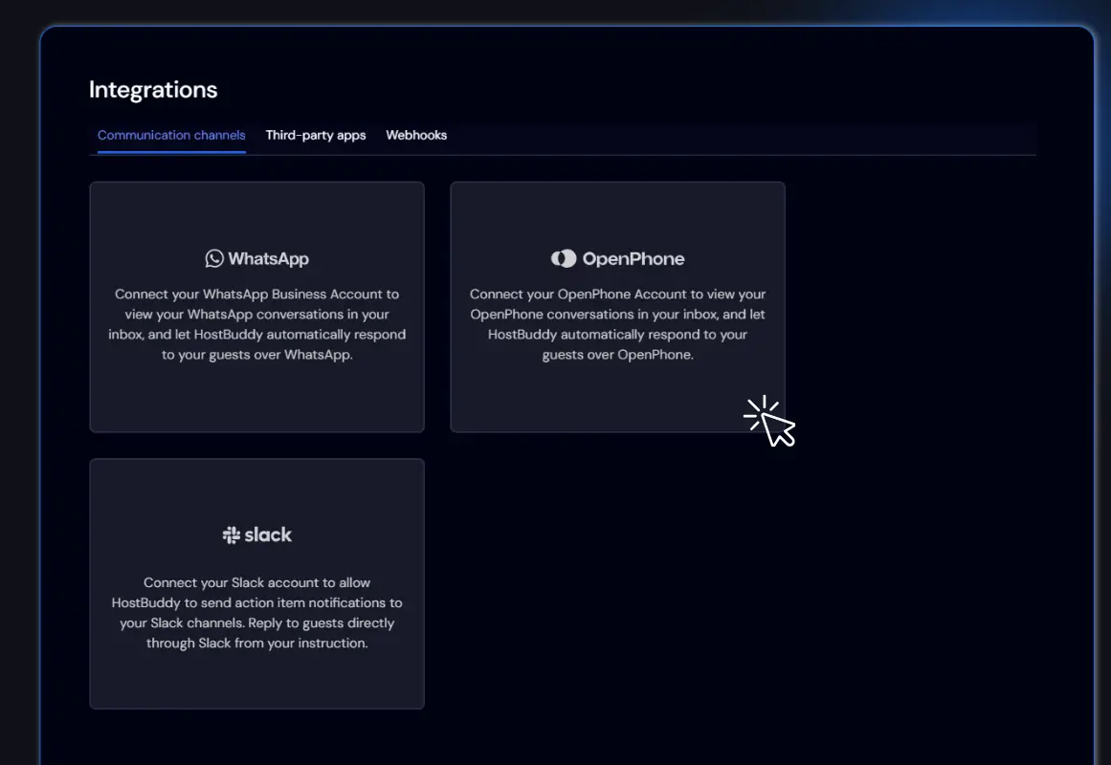Switch to the Communication channels tab
This screenshot has width=1111, height=765.
click(171, 135)
